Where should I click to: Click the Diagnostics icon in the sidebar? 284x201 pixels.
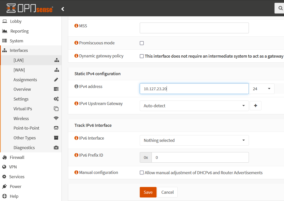point(56,147)
